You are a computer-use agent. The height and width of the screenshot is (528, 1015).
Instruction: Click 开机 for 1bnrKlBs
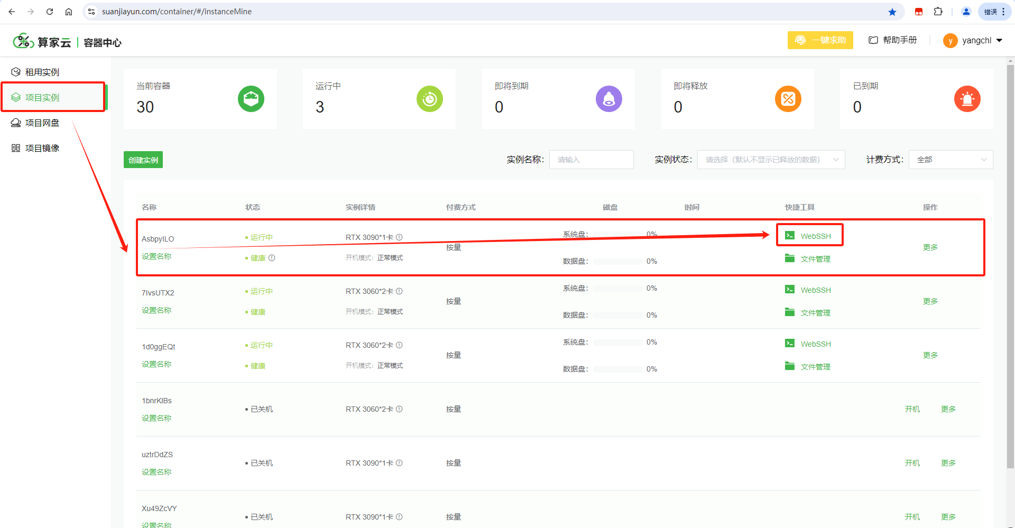point(912,409)
